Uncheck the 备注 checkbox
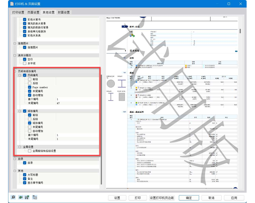The height and width of the screenshot is (203, 255). (x=24, y=179)
